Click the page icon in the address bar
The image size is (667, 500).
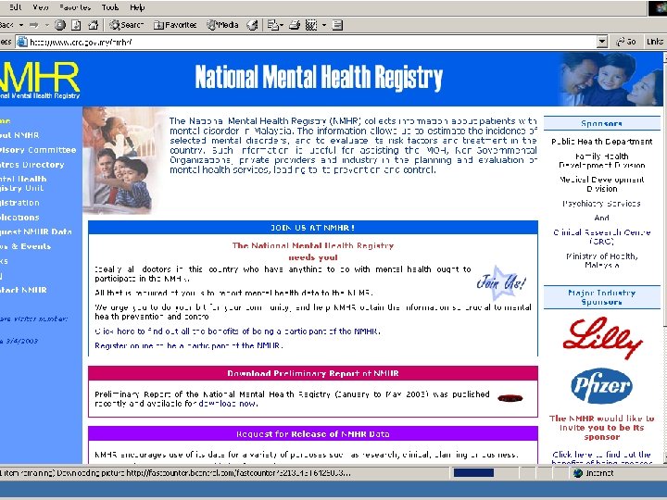[21, 42]
